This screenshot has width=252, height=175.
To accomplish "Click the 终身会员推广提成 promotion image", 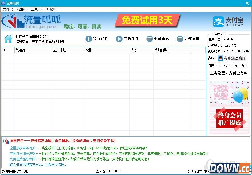I will (230, 119).
